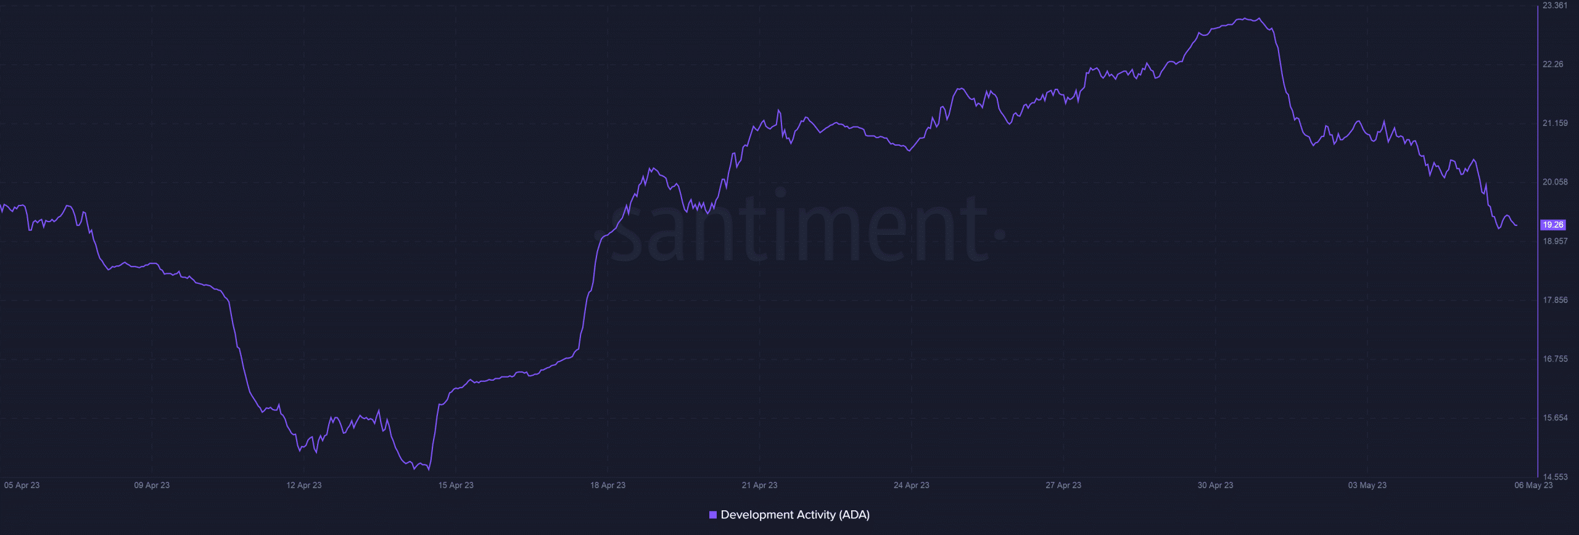1579x535 pixels.
Task: Click the 09 Apr 23 date label
Action: pyautogui.click(x=152, y=485)
